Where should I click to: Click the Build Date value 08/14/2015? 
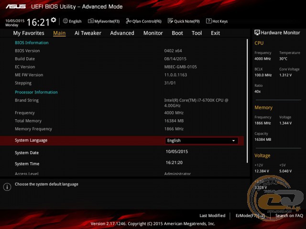pyautogui.click(x=175, y=59)
